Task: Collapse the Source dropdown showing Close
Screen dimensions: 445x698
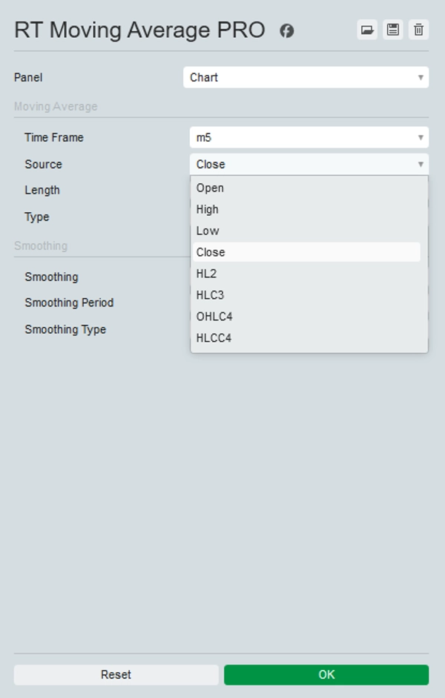Action: (x=309, y=164)
